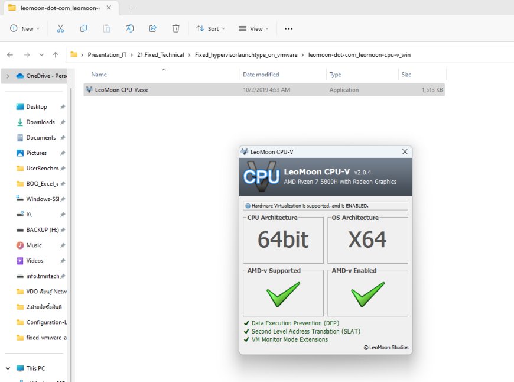This screenshot has width=514, height=382.
Task: Click leomoon-dot-com_leomoon-cpu-v_win breadcrumb
Action: coord(360,55)
